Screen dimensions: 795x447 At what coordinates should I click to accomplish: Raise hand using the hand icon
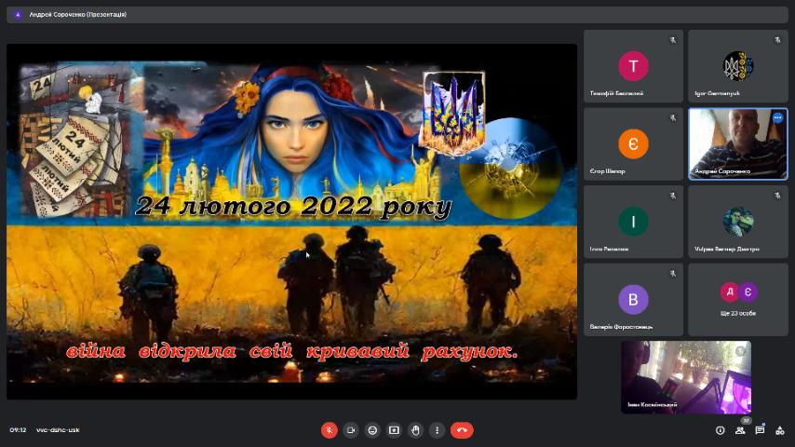click(x=415, y=430)
